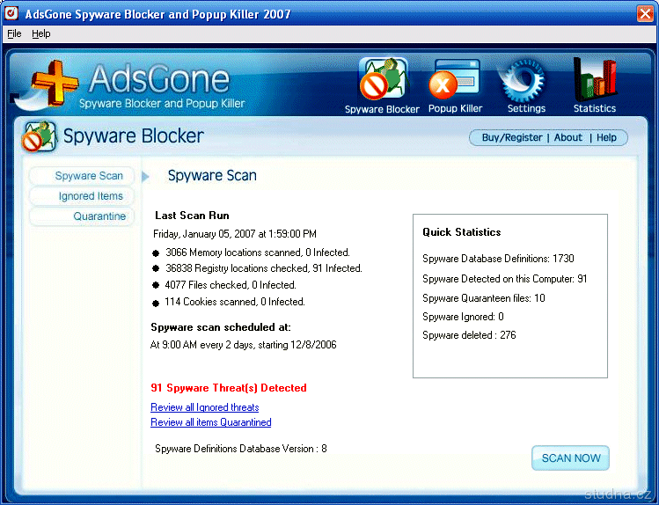Review all items Quarantined link
659x505 pixels.
pos(210,422)
